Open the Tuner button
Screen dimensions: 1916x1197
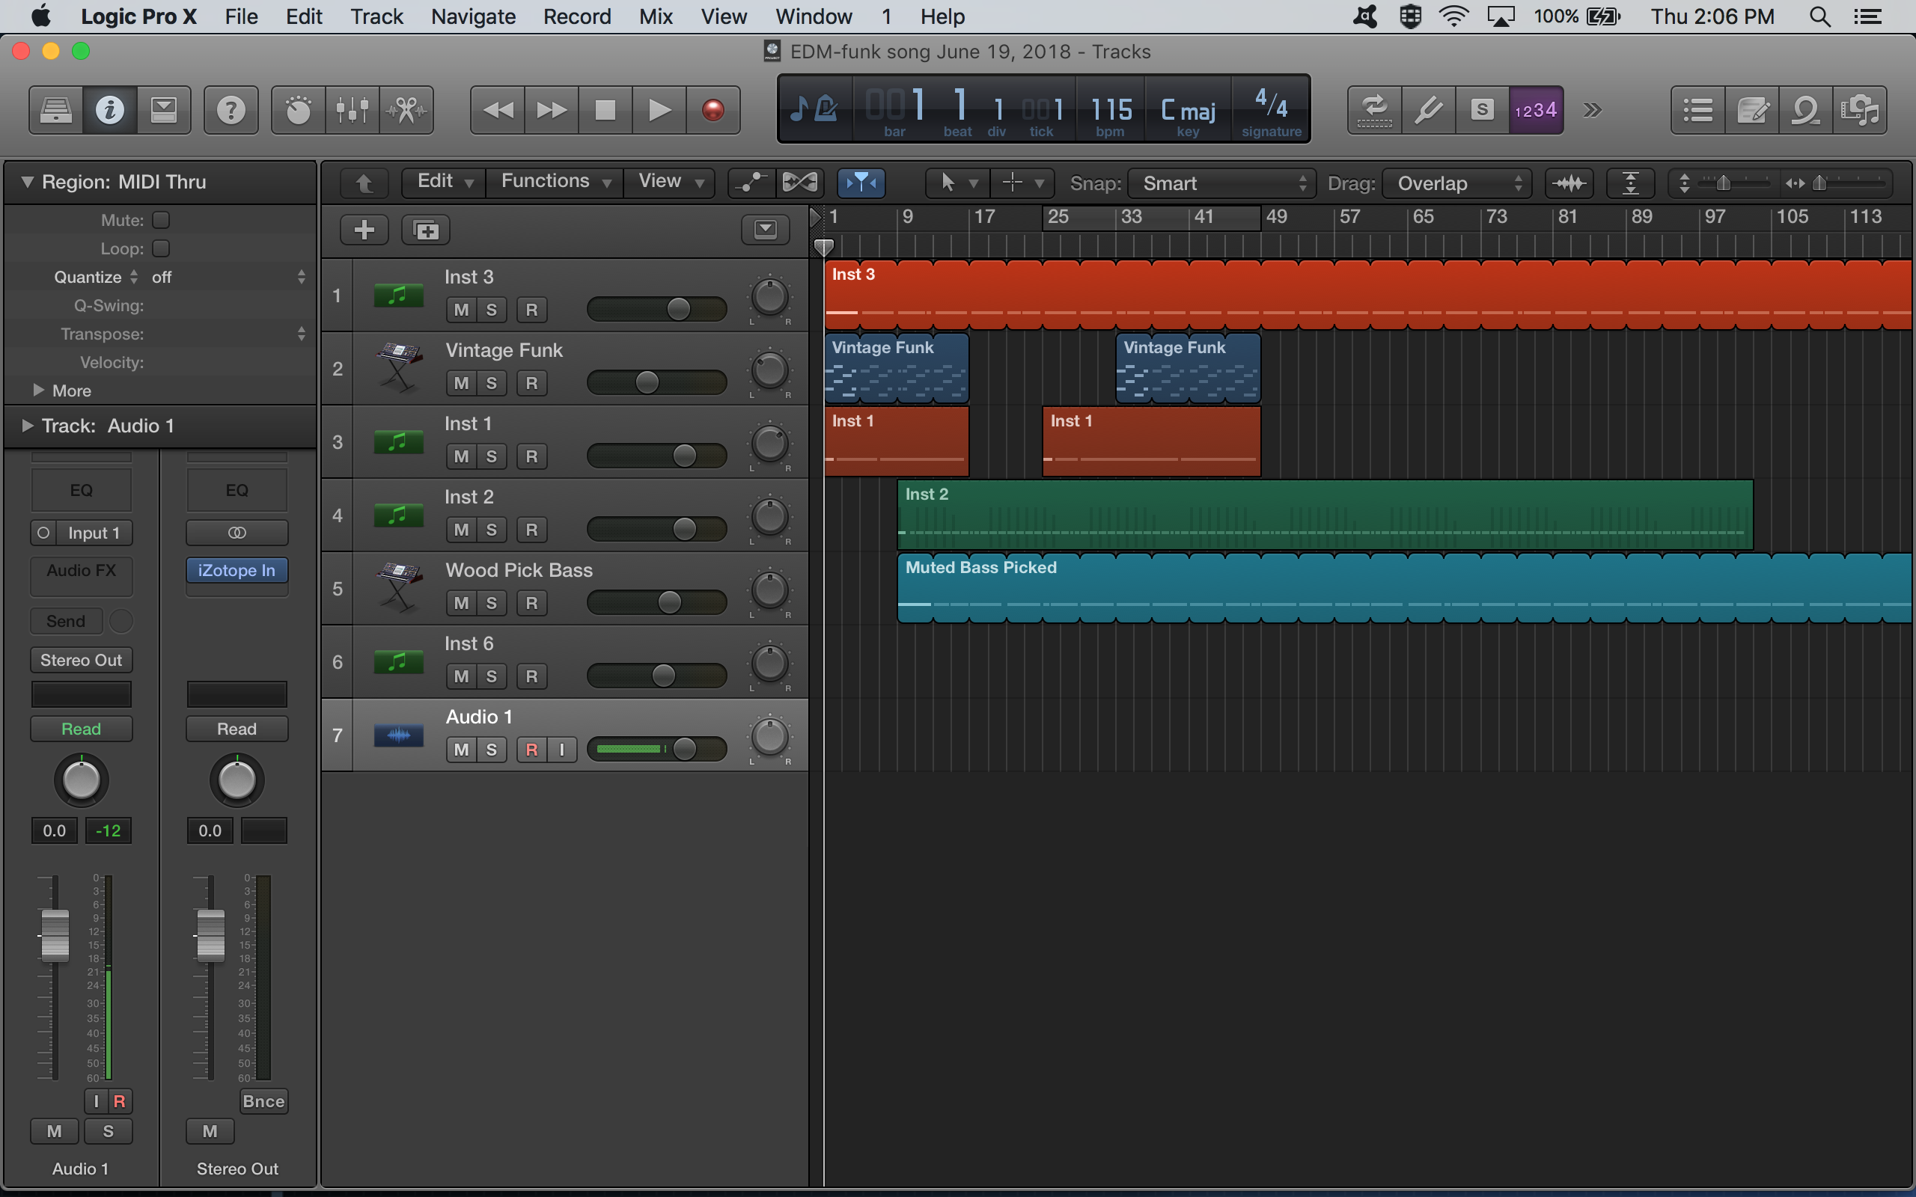1428,110
